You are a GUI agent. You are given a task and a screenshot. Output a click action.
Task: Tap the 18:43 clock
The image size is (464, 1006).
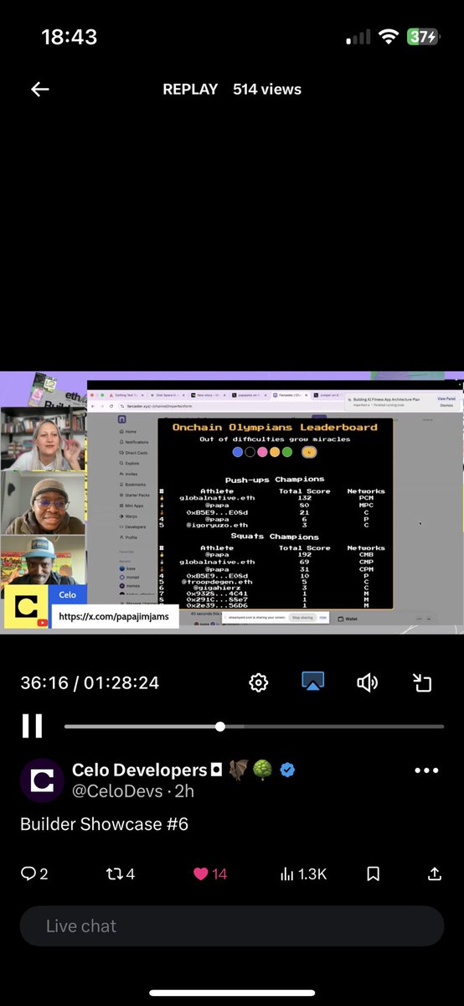(x=70, y=37)
